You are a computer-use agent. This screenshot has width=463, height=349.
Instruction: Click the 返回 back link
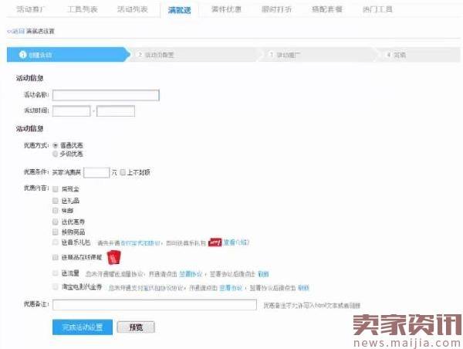[x=16, y=31]
